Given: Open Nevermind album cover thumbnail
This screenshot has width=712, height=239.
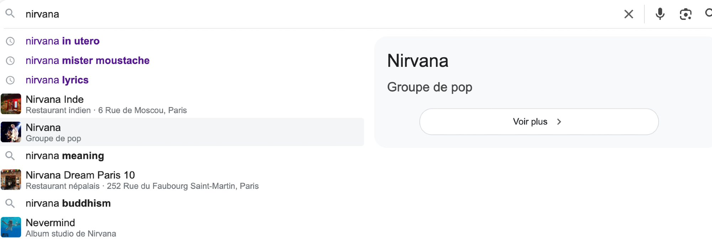Looking at the screenshot, I should point(11,227).
